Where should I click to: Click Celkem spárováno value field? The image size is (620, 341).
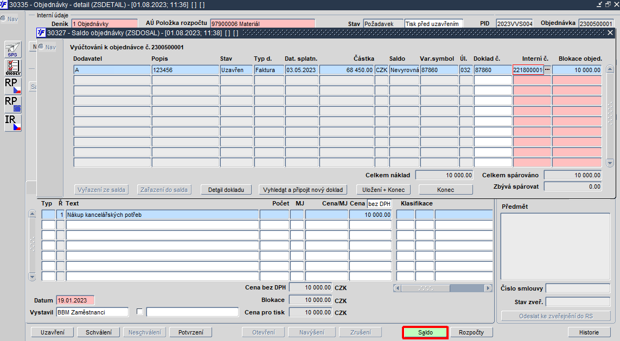tap(573, 175)
